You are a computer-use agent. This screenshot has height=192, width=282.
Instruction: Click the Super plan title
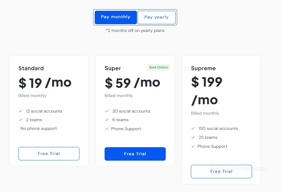[x=113, y=68]
